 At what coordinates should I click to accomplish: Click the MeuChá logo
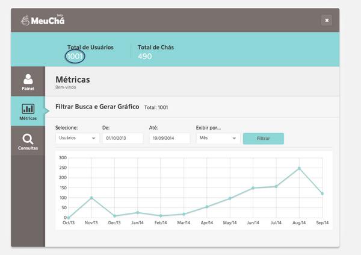43,20
